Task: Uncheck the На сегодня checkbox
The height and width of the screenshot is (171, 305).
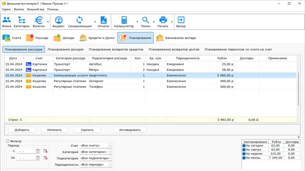Action: point(244,145)
